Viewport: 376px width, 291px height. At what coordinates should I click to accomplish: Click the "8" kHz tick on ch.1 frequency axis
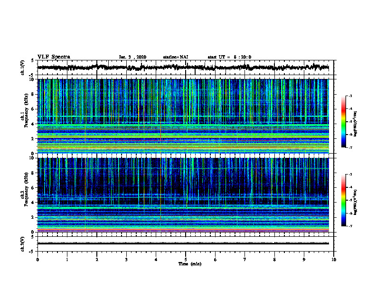tap(33, 94)
